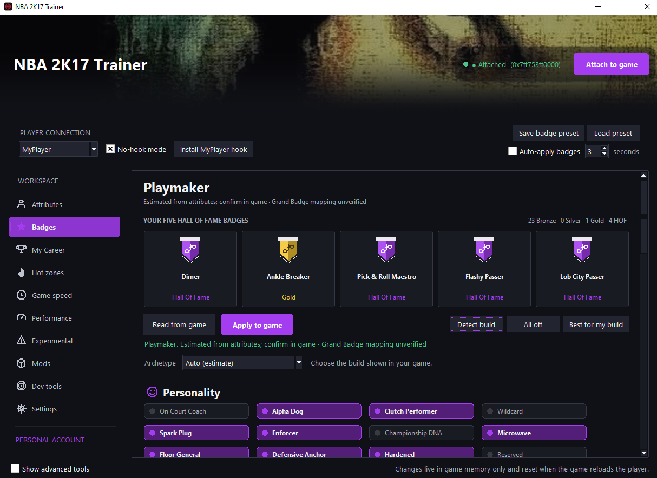Viewport: 657px width, 478px height.
Task: Click Best for my build button
Action: coord(596,324)
